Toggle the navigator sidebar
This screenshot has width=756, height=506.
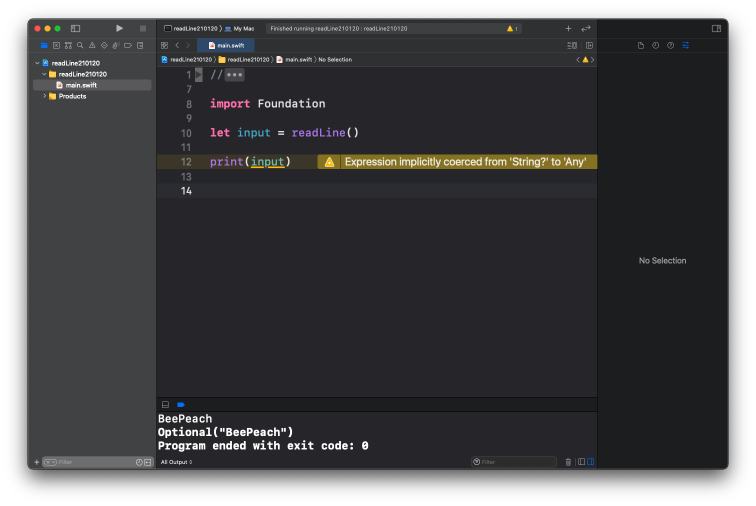tap(75, 28)
